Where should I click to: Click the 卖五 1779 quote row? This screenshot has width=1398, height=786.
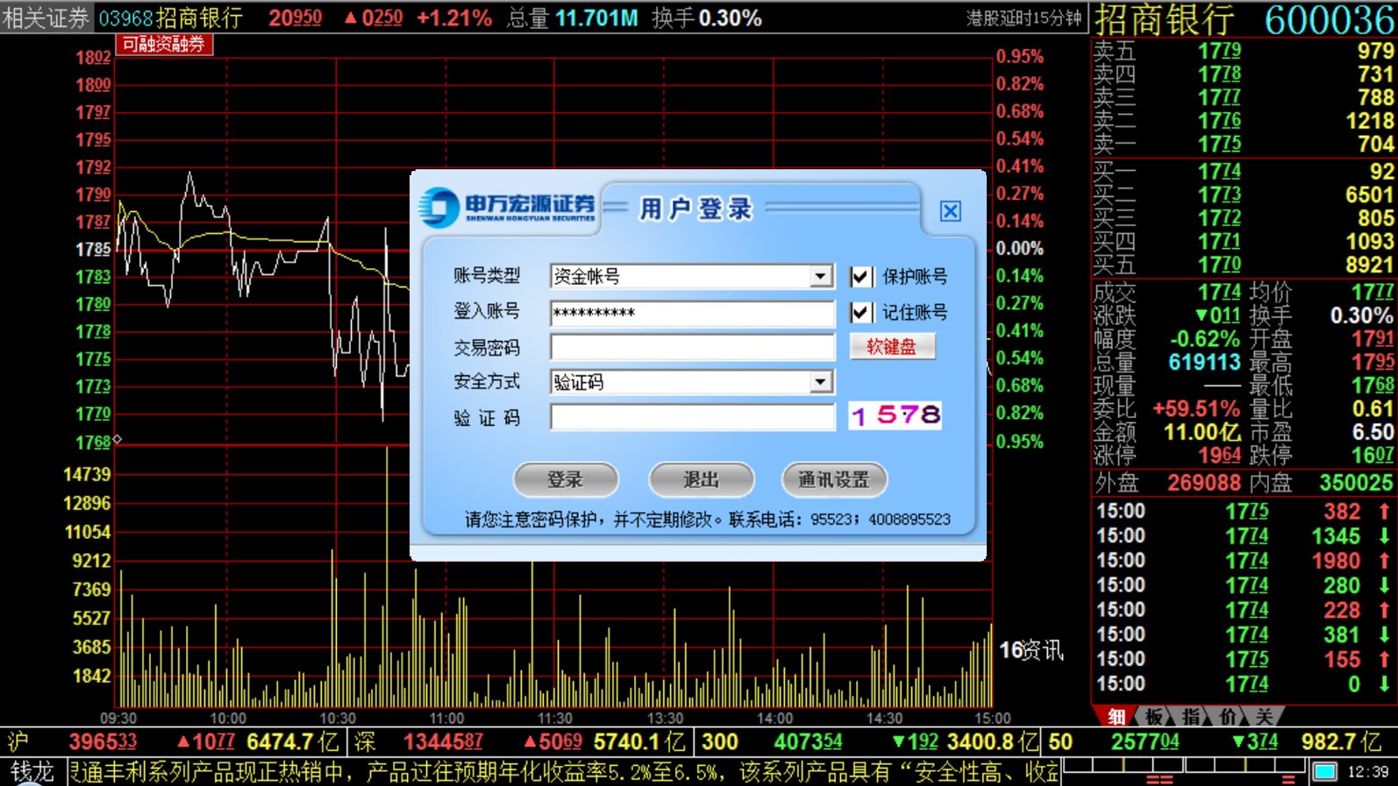[x=1244, y=51]
